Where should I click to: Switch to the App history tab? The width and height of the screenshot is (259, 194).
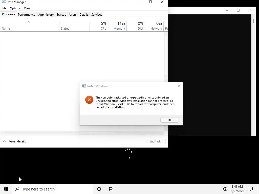click(x=46, y=14)
